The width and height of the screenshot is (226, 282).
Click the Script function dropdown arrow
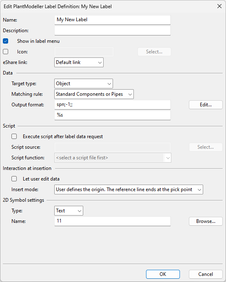pyautogui.click(x=168, y=158)
